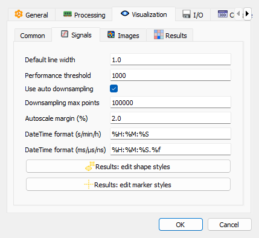This screenshot has width=259, height=238.
Task: Switch to the Processing tab
Action: pyautogui.click(x=83, y=14)
